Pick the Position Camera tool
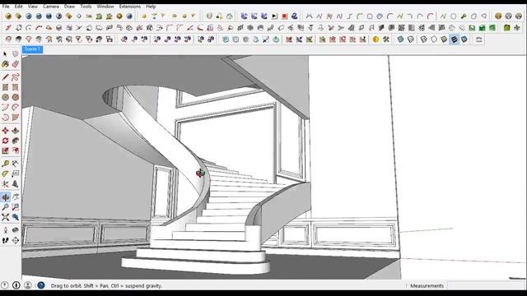 (5, 230)
